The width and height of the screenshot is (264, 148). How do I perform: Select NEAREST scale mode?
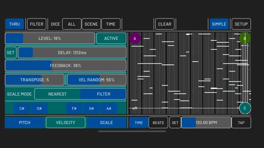(57, 94)
